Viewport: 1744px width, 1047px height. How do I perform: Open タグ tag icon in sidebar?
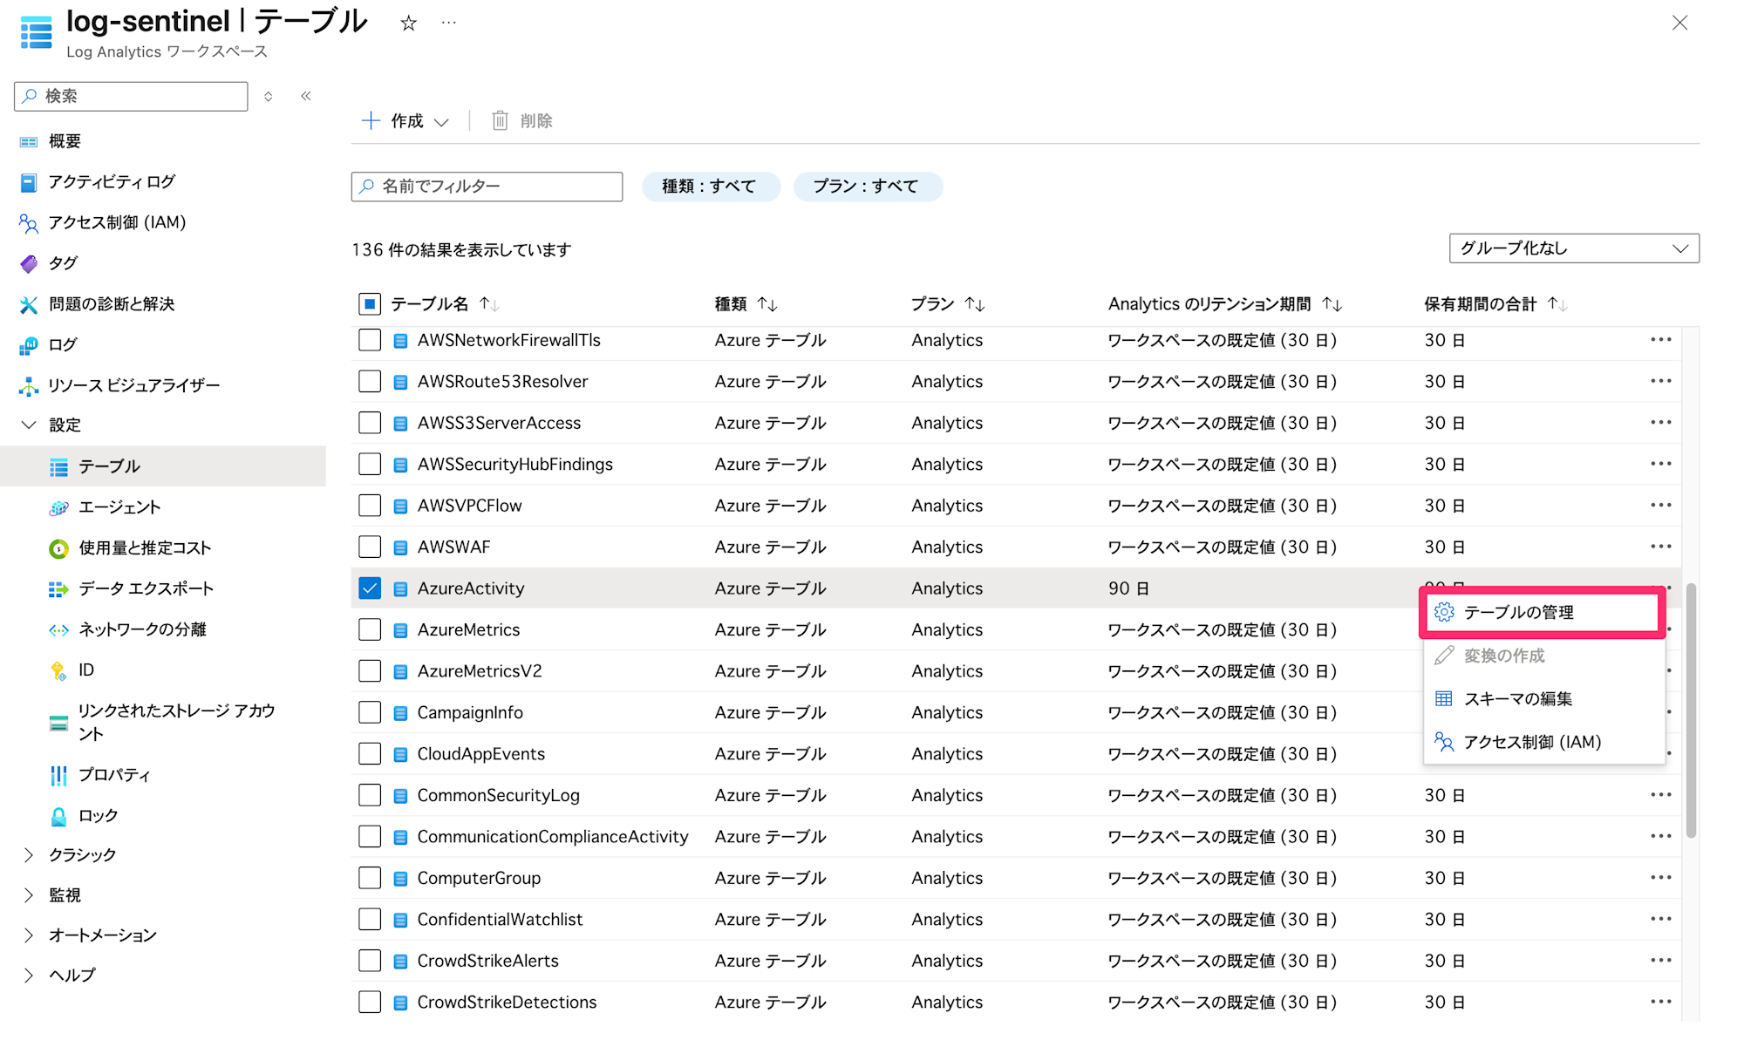click(29, 263)
